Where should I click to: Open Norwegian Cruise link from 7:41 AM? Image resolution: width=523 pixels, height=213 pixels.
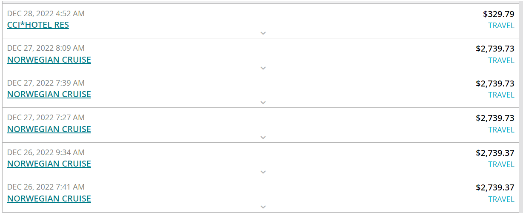49,199
